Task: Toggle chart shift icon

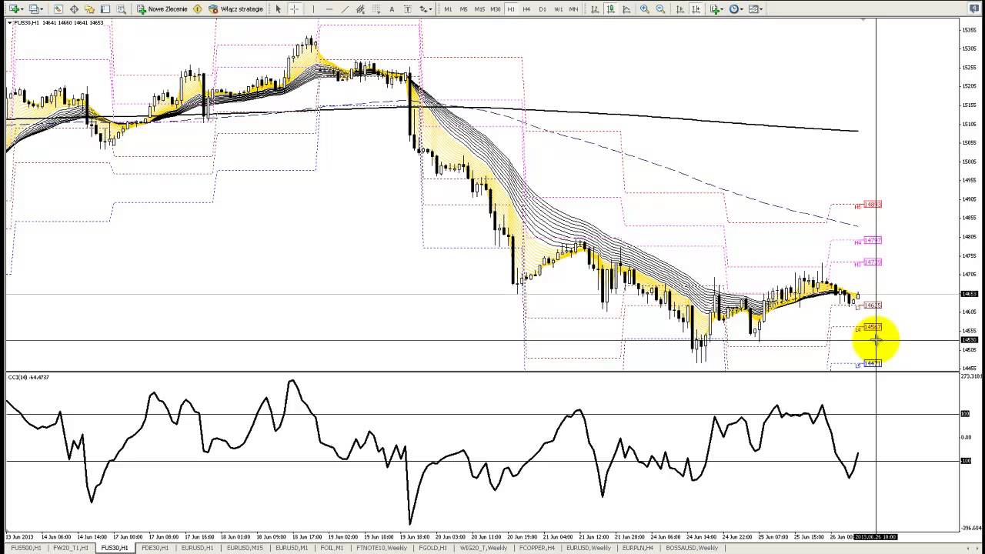Action: pyautogui.click(x=696, y=9)
